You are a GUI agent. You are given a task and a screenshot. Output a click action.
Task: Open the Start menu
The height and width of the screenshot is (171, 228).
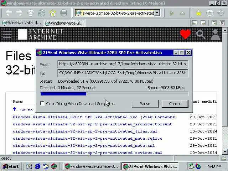tap(10, 166)
